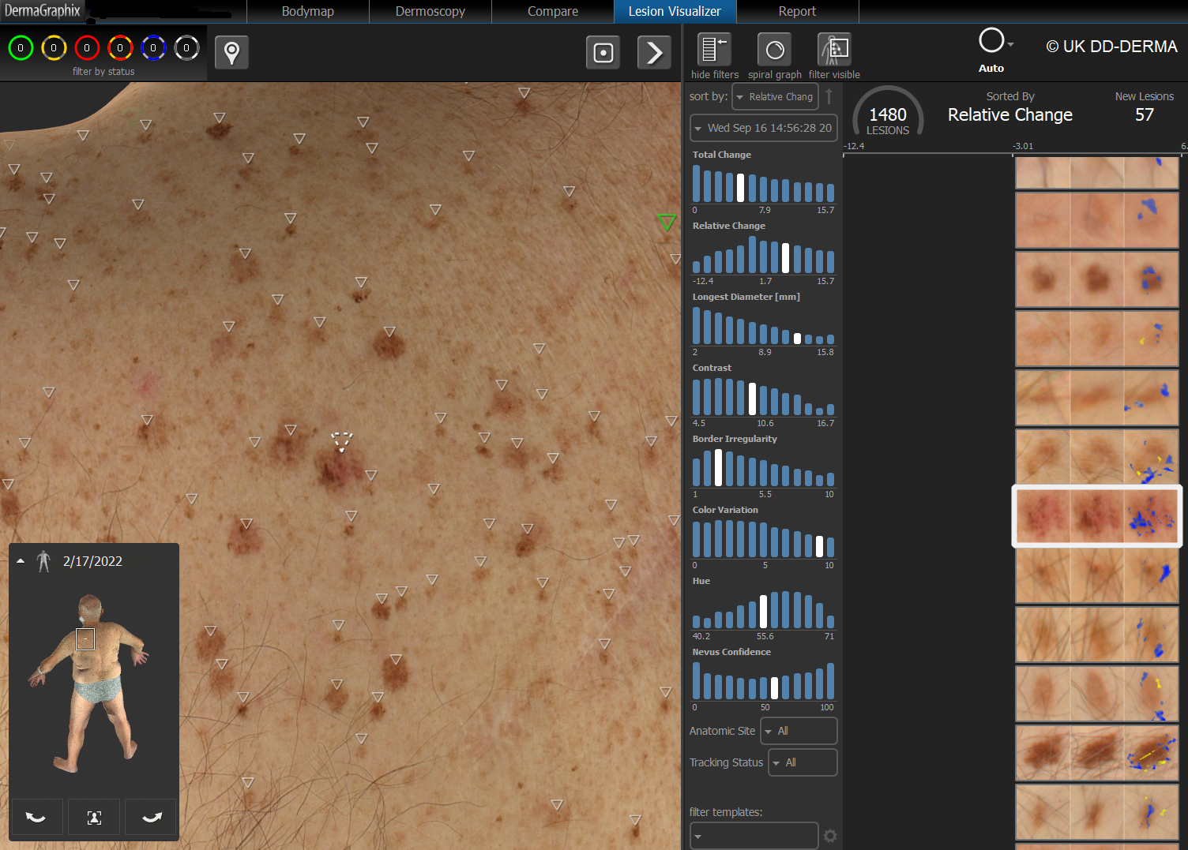The height and width of the screenshot is (850, 1188).
Task: Open the Anatomic Site dropdown
Action: coord(799,731)
